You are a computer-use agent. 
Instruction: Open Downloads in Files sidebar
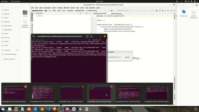(7, 30)
